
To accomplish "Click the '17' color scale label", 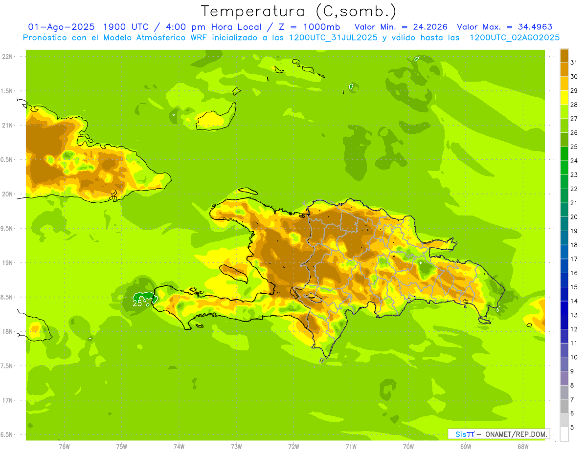I will (x=574, y=259).
